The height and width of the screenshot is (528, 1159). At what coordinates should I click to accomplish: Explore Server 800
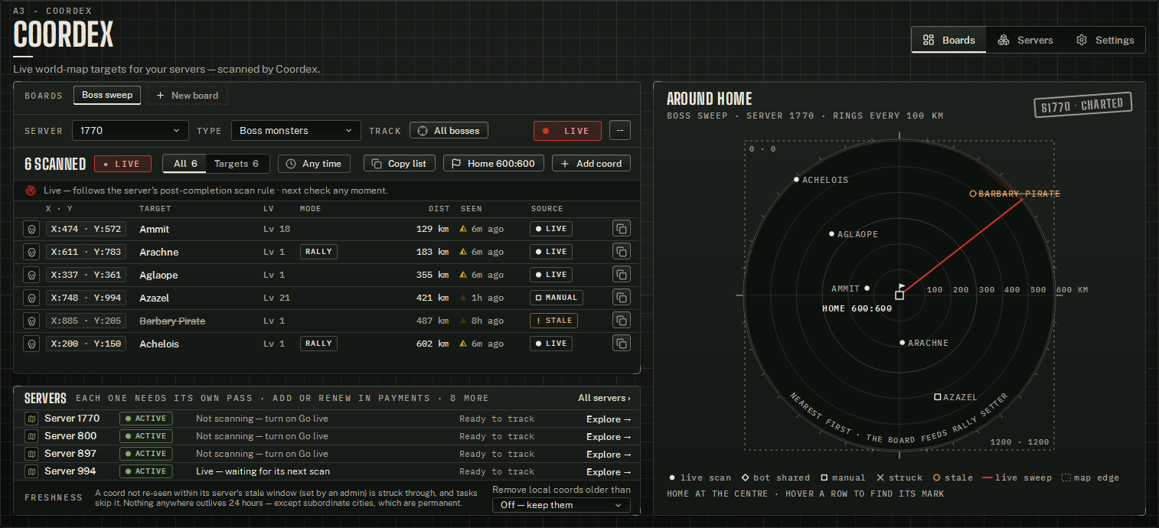click(609, 436)
